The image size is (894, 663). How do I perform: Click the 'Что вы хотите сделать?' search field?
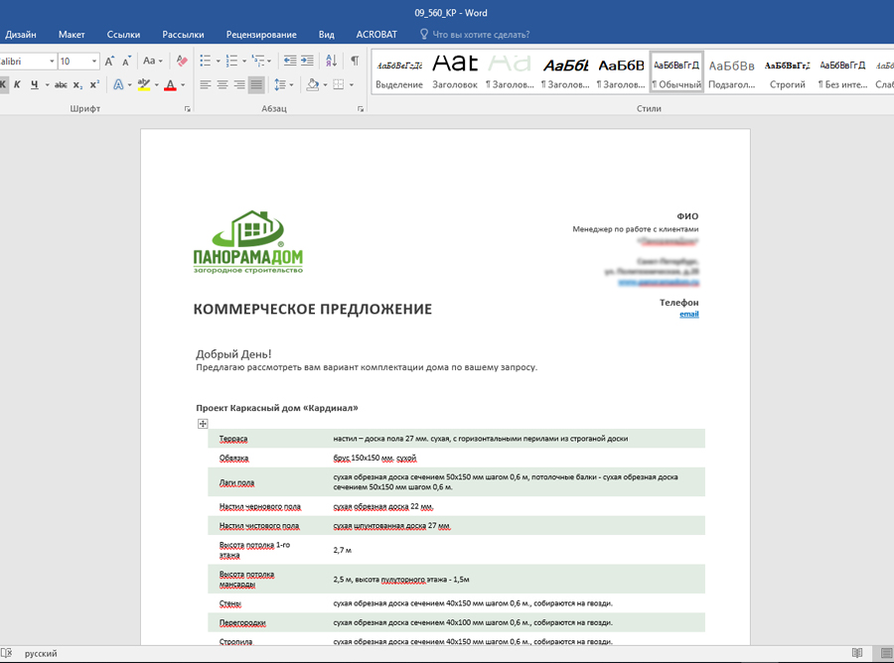pyautogui.click(x=481, y=34)
